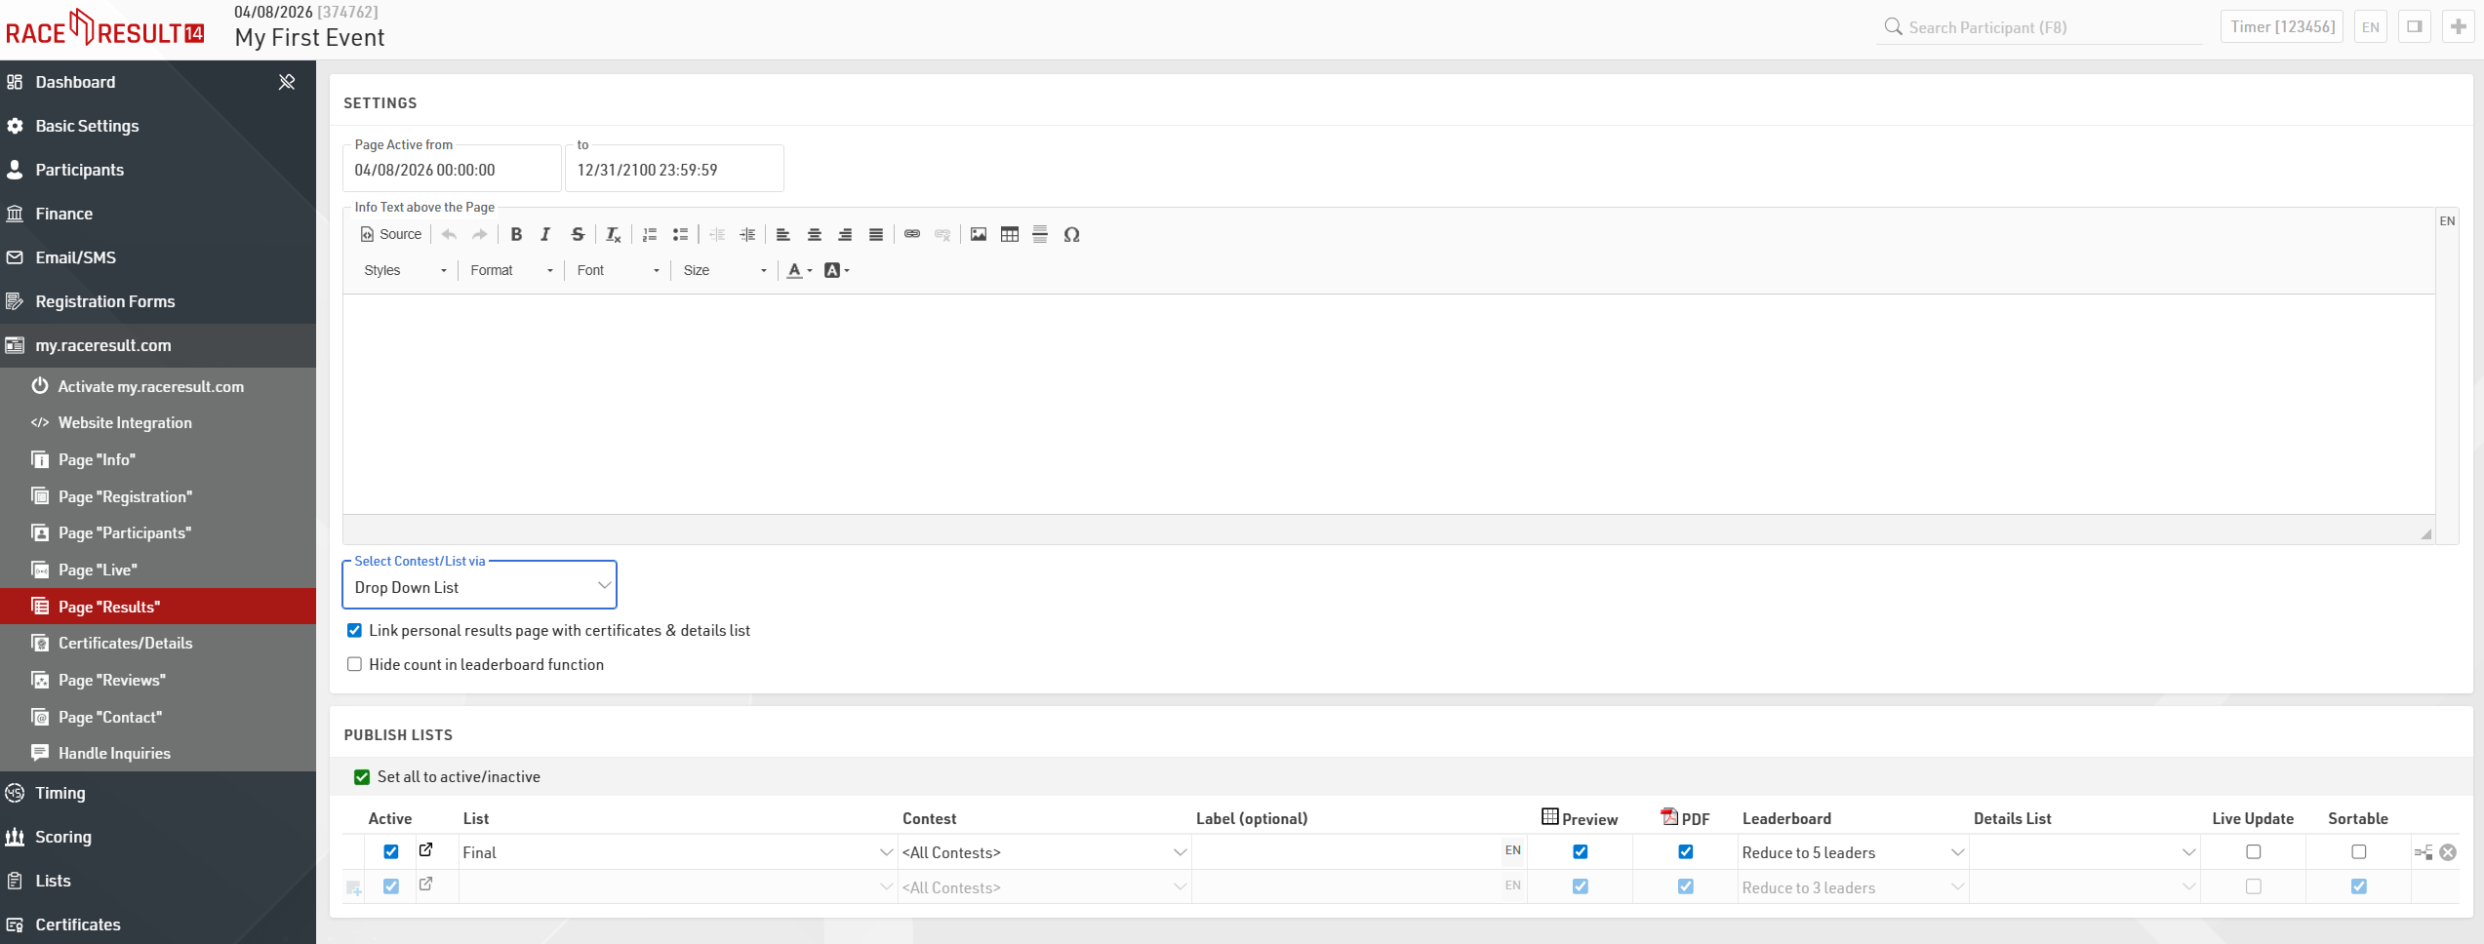
Task: Delete the Final list row
Action: coord(2448,852)
